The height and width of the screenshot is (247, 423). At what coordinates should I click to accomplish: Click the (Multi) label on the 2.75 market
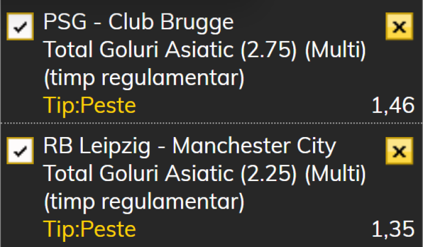pos(336,51)
